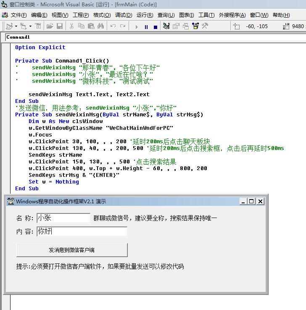Open the 格式(O) menu
The width and height of the screenshot is (306, 310).
pyautogui.click(x=102, y=15)
